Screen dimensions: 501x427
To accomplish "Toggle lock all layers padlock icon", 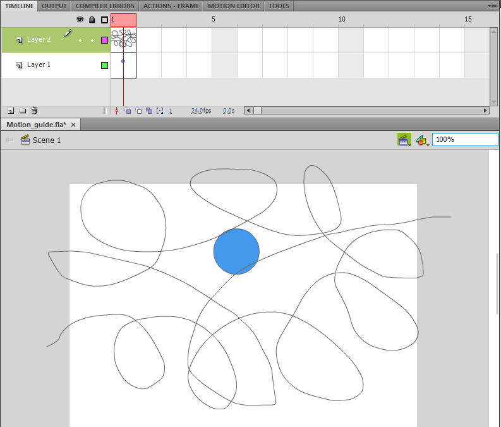I will tap(92, 20).
